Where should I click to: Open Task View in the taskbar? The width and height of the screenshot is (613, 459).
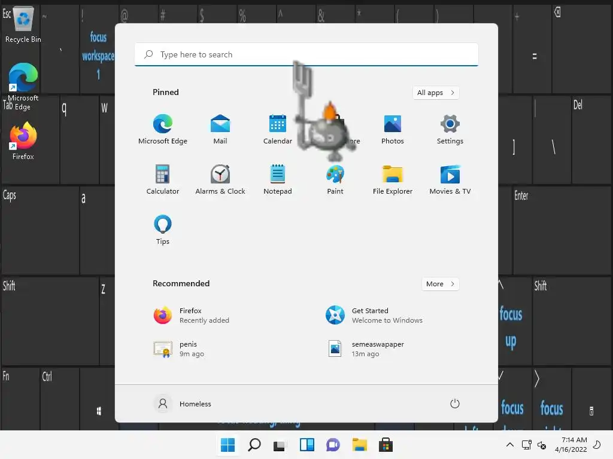280,445
